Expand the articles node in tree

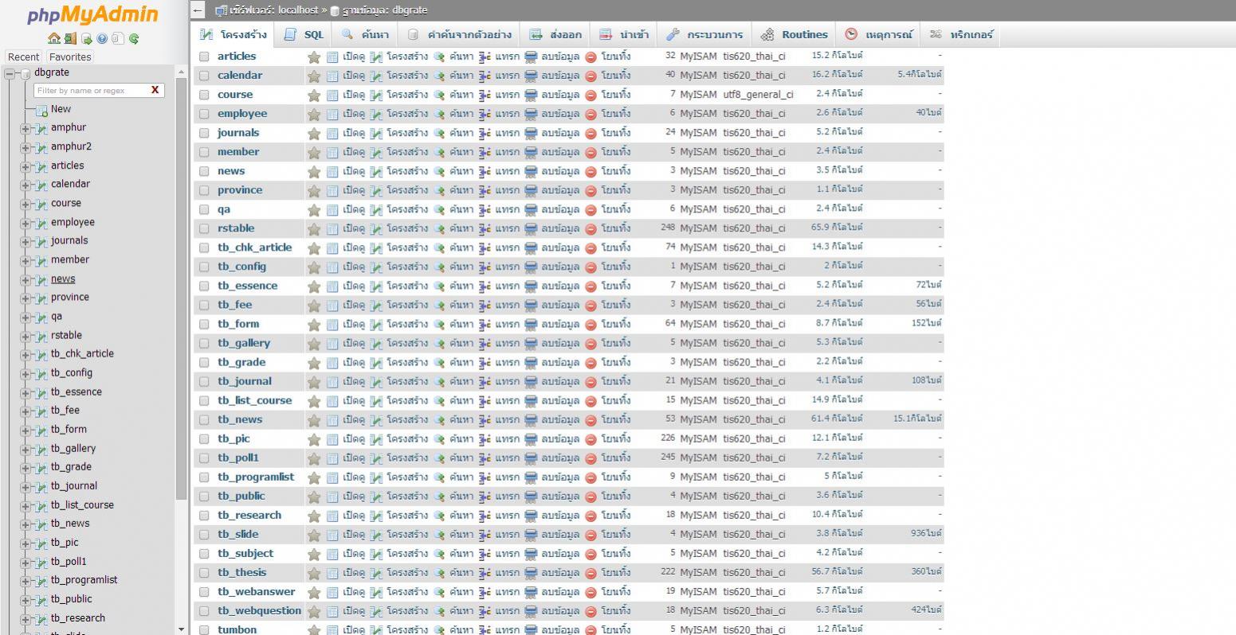pos(26,166)
